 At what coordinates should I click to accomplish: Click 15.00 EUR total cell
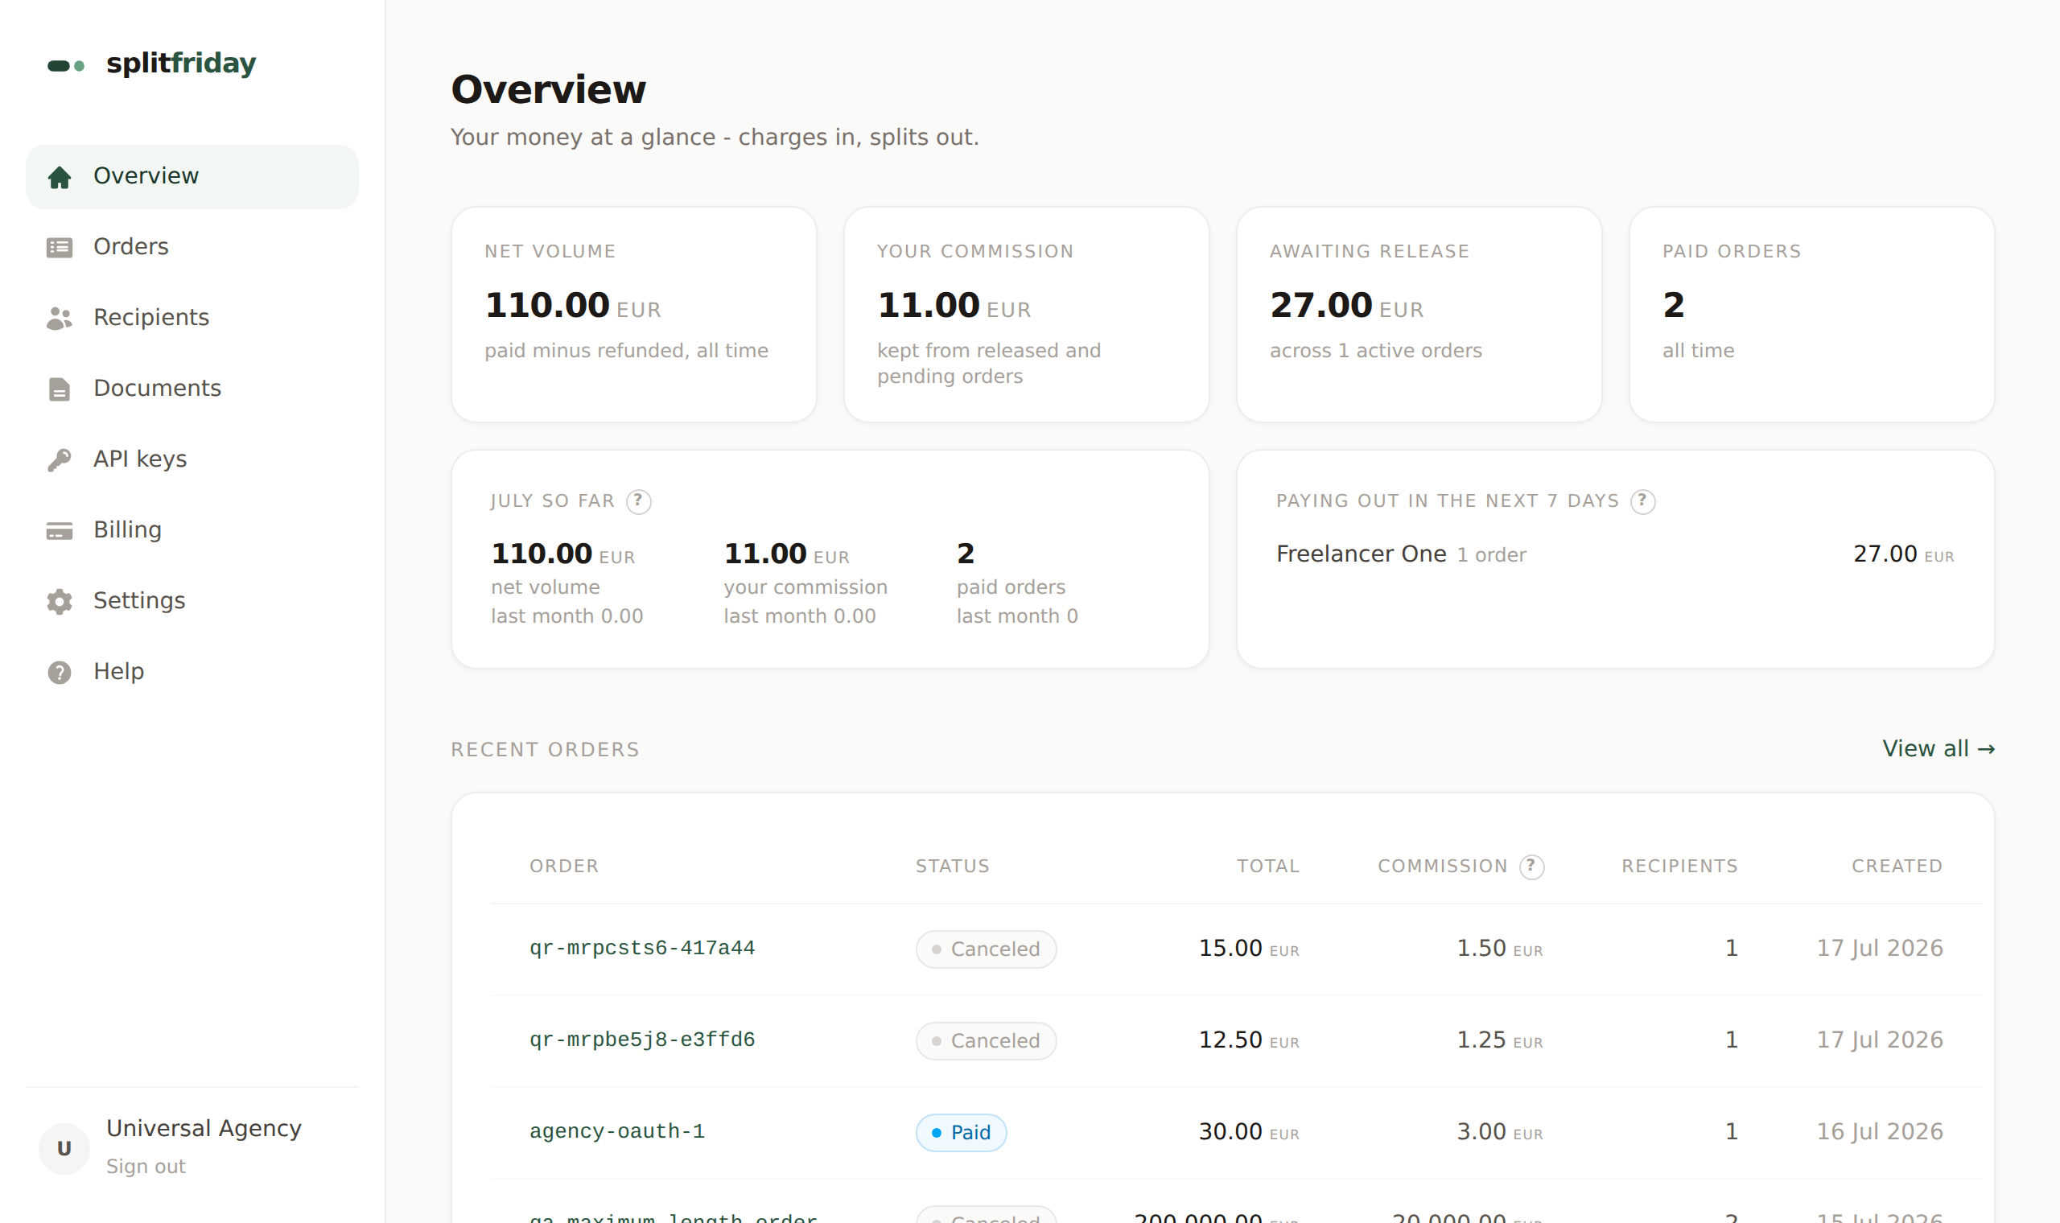pyautogui.click(x=1248, y=949)
